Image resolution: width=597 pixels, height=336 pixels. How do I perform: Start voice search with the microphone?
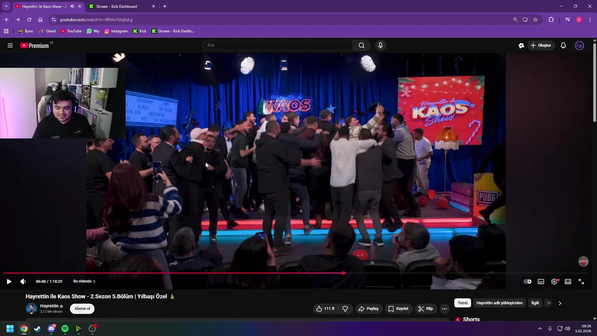[x=381, y=45]
